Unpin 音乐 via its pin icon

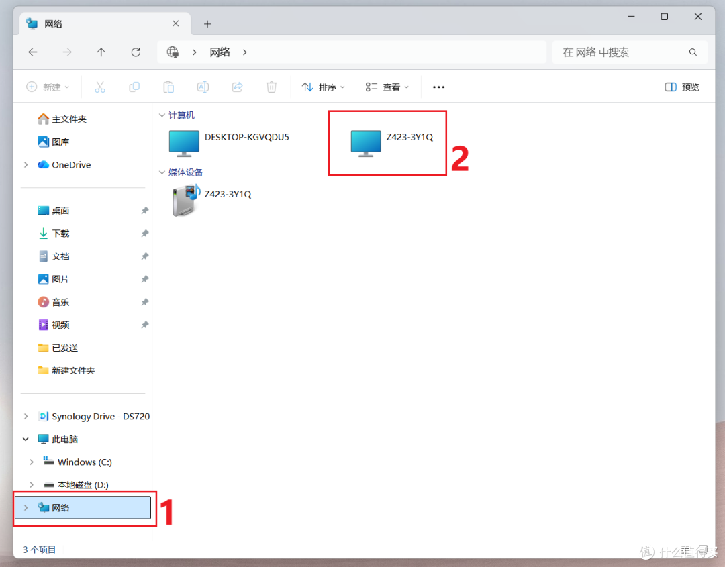[x=145, y=302]
